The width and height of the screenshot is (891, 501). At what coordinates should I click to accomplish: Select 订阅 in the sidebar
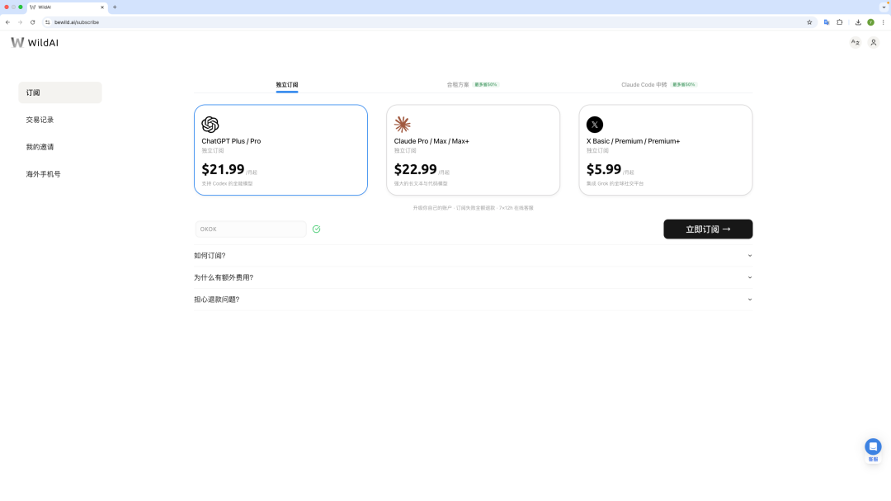[60, 92]
